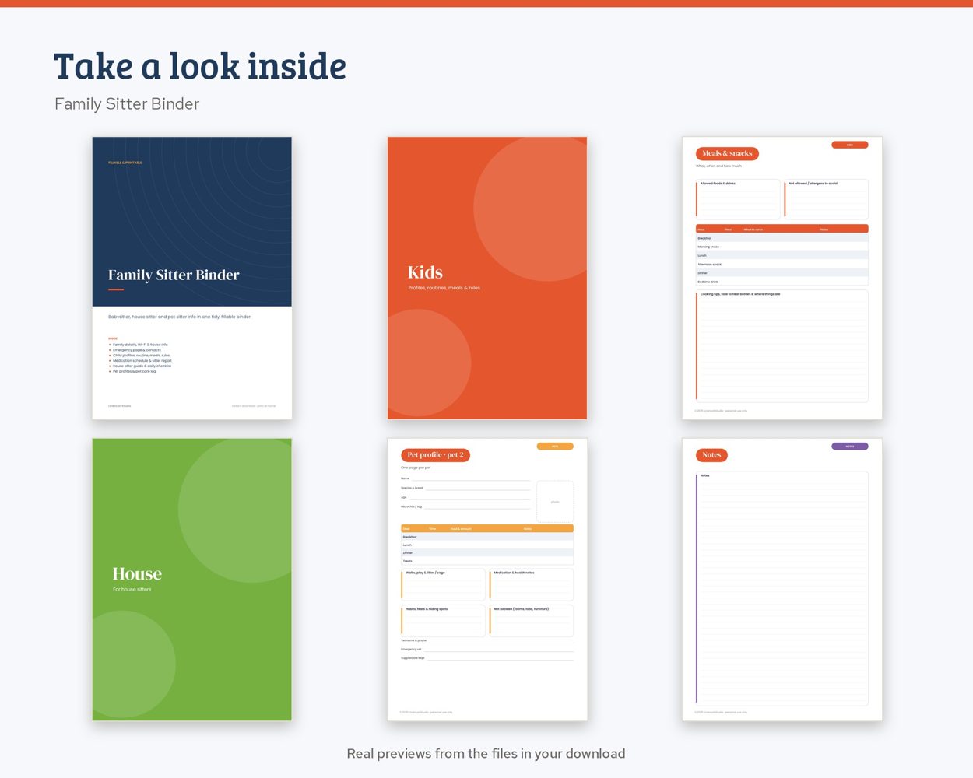Click "Real previews from the files in your download"
This screenshot has width=973, height=778.
(486, 753)
